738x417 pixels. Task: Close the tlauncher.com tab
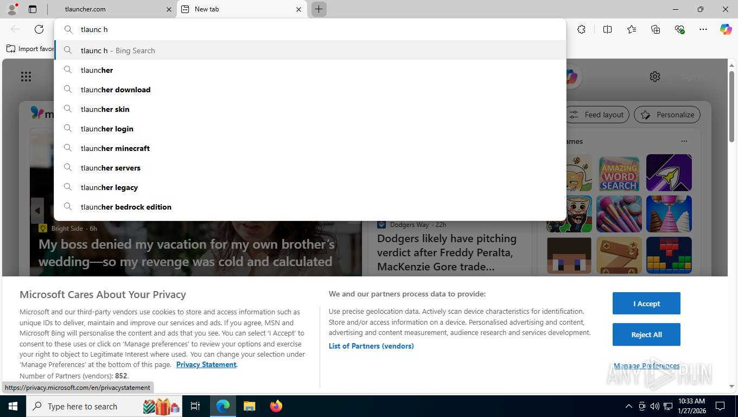pos(169,9)
